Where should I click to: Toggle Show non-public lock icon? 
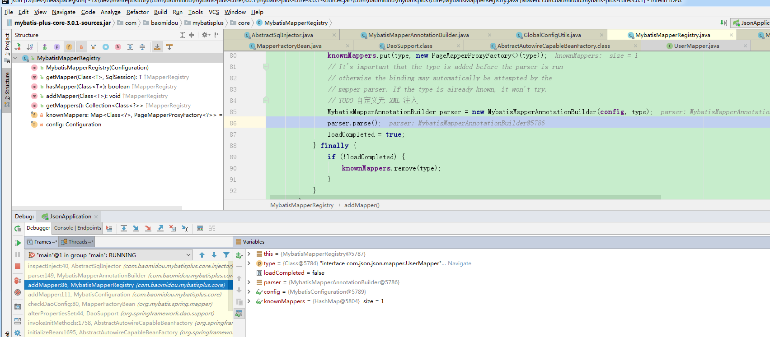click(x=81, y=47)
